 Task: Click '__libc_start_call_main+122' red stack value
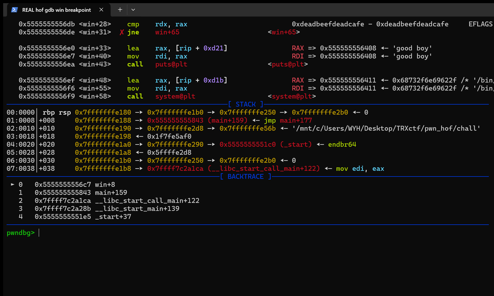tap(264, 169)
